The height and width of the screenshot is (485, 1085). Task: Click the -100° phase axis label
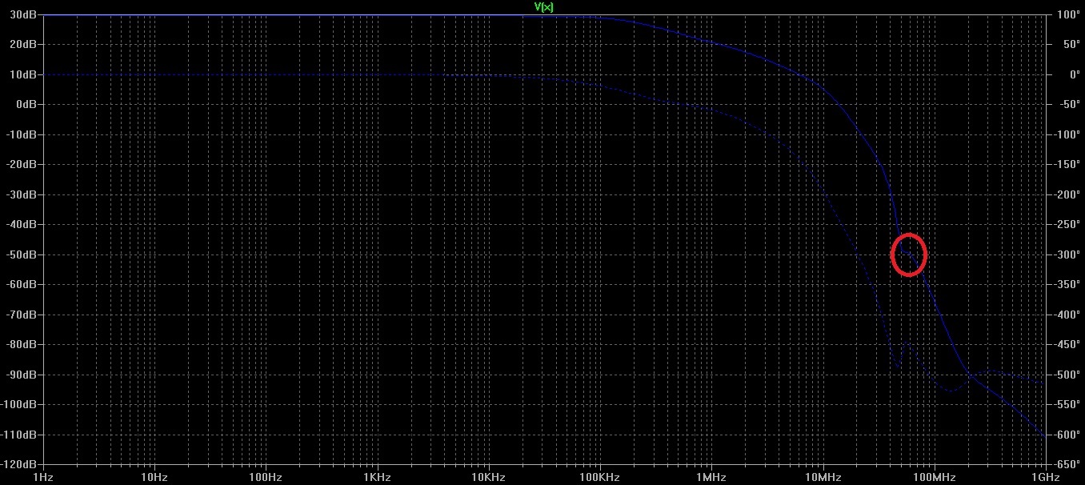coord(1068,134)
